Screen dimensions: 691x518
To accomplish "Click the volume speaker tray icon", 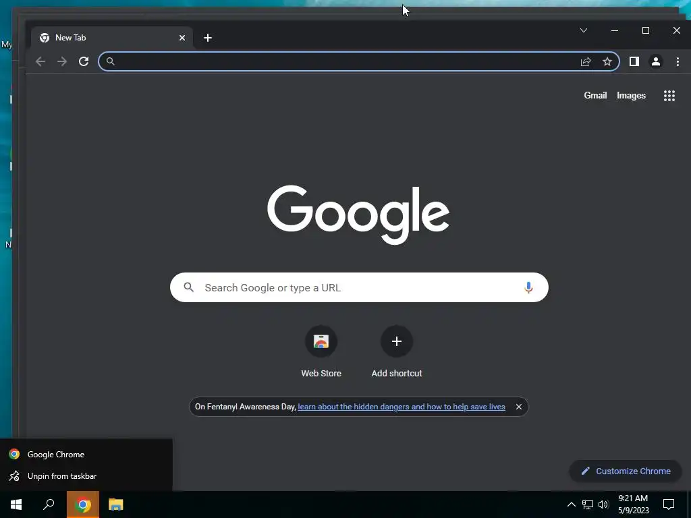I will (604, 505).
